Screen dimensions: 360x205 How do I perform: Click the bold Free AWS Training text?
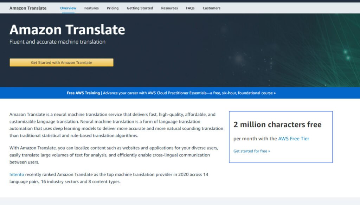pyautogui.click(x=83, y=93)
